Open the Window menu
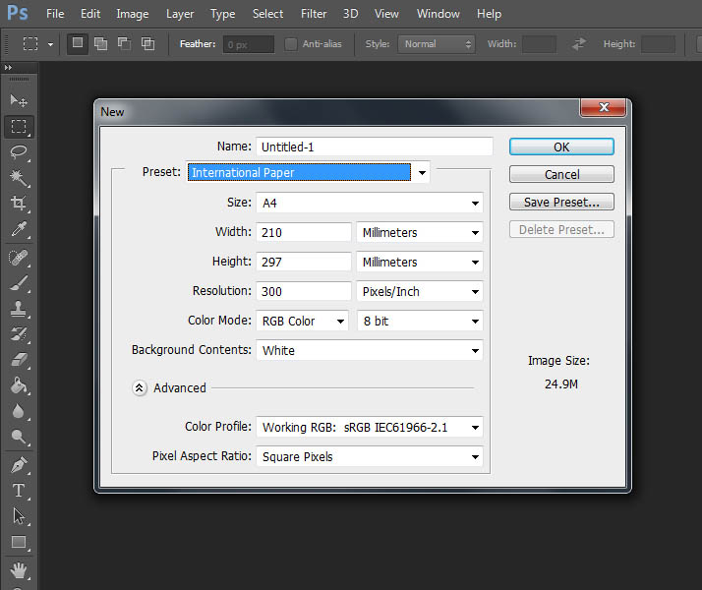 point(438,14)
